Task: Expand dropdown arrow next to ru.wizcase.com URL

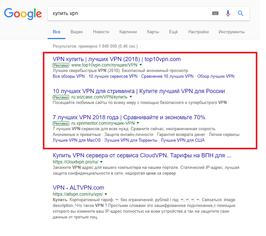Action: click(131, 97)
